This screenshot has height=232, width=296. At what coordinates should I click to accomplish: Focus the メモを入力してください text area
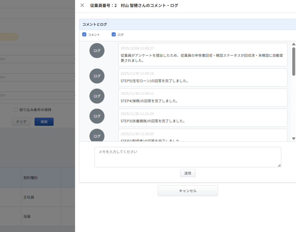[x=188, y=157]
